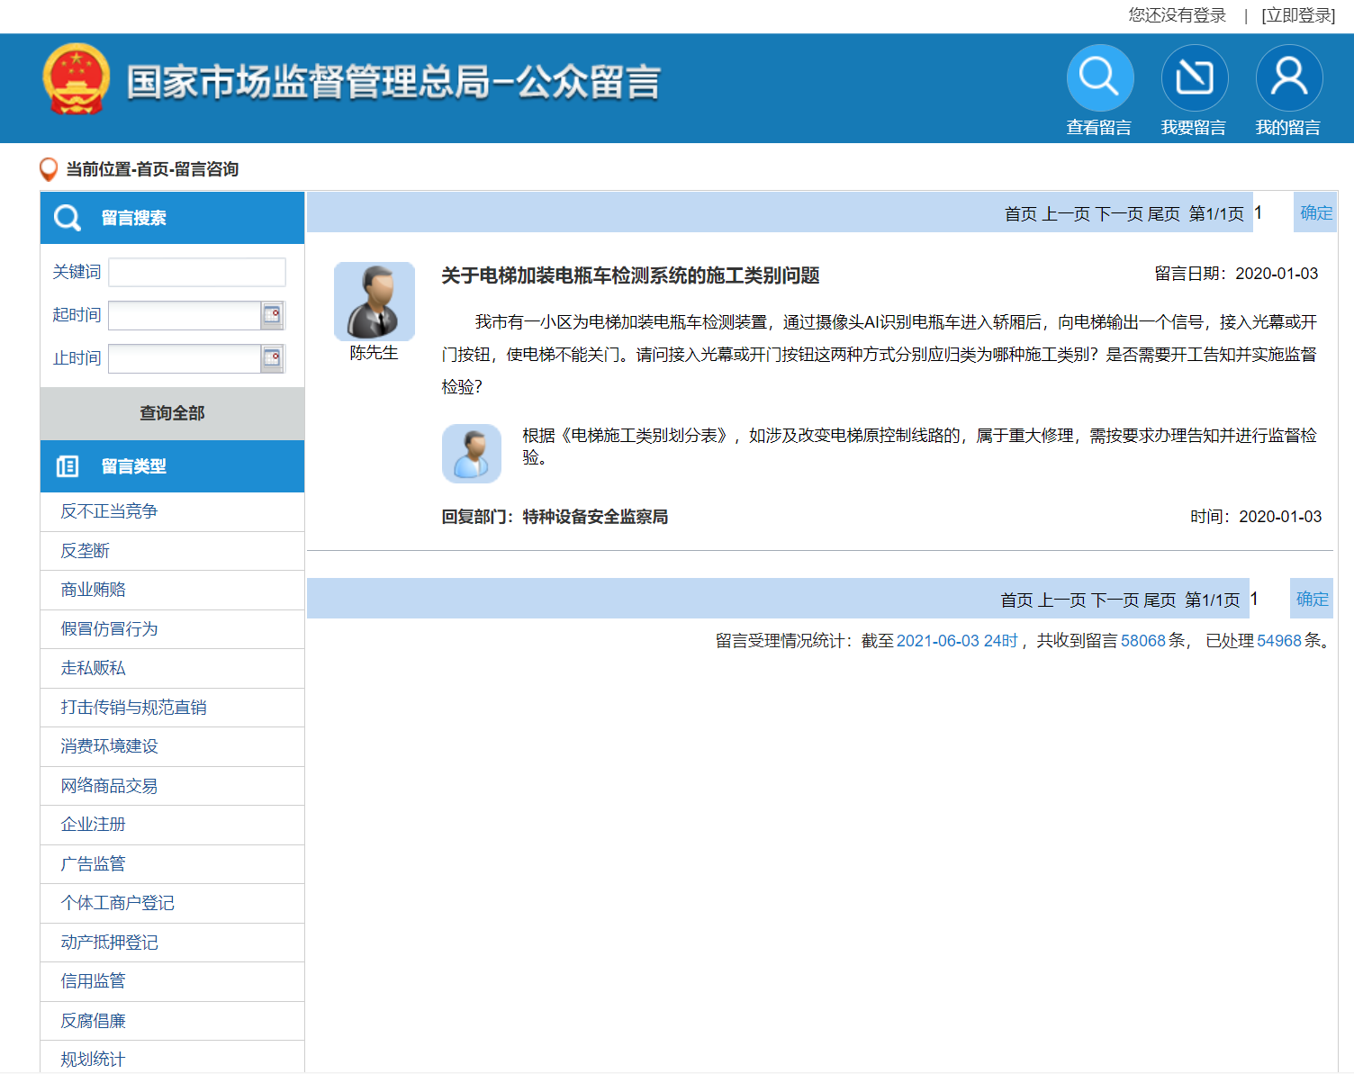Click the 留言搜索 search icon
Viewport: 1354px width, 1074px height.
click(x=68, y=218)
